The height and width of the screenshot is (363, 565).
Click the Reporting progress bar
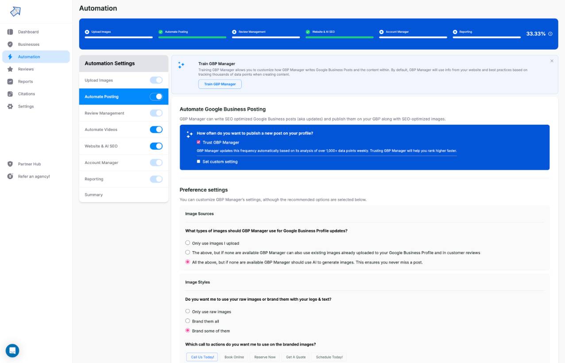(x=487, y=38)
